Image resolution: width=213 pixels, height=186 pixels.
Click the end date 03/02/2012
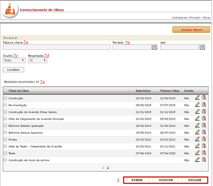pyautogui.click(x=168, y=140)
